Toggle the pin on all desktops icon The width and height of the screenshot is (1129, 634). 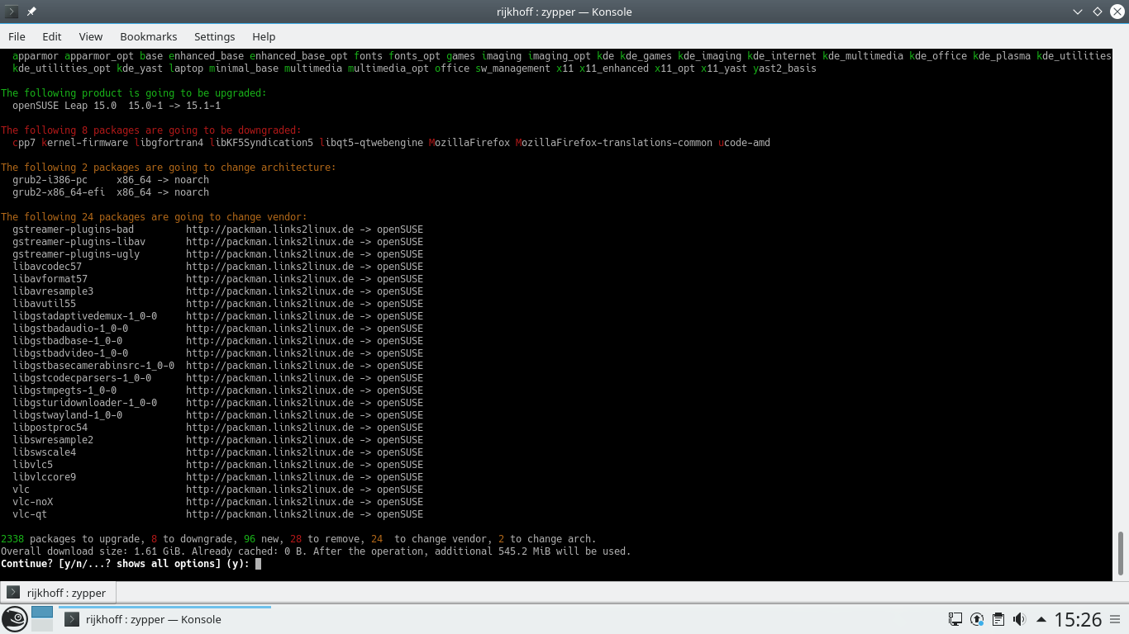point(31,12)
